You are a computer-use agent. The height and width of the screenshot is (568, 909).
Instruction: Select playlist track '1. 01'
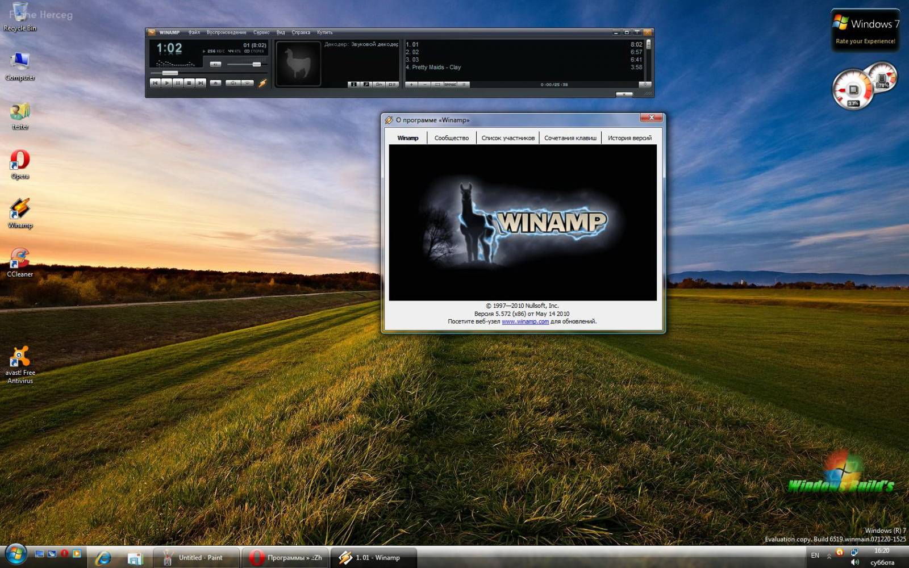tap(524, 44)
